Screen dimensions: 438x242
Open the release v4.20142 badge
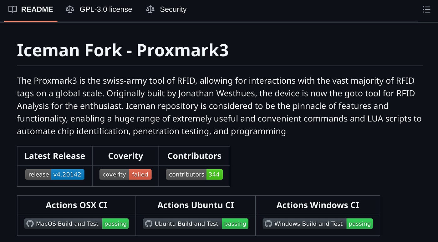click(55, 175)
